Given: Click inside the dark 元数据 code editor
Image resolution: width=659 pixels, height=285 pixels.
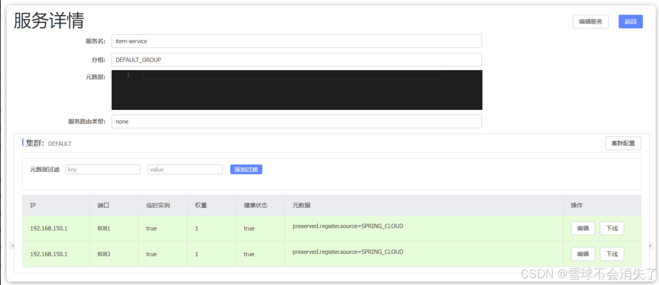Looking at the screenshot, I should pyautogui.click(x=297, y=90).
